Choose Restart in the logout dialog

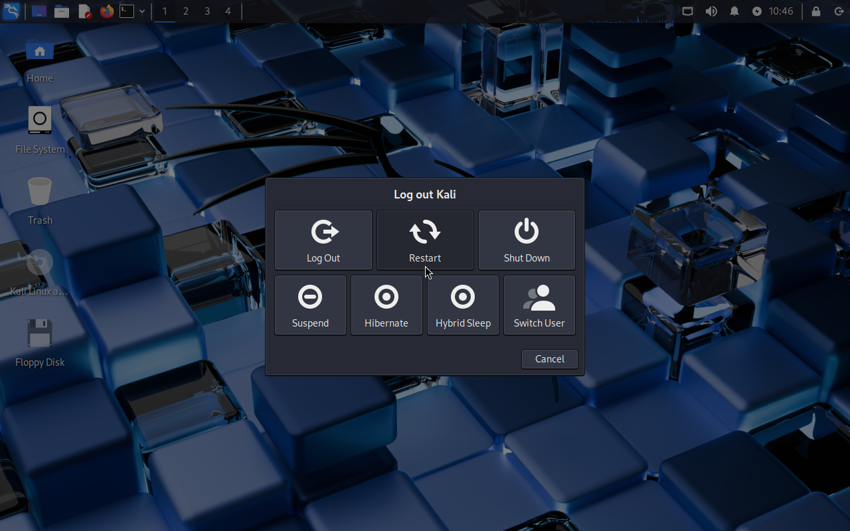425,240
